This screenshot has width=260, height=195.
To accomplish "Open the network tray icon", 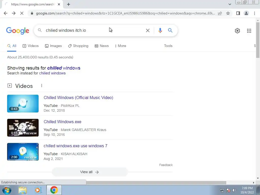I will coord(222,190).
